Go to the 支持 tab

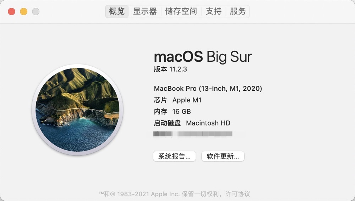point(213,11)
